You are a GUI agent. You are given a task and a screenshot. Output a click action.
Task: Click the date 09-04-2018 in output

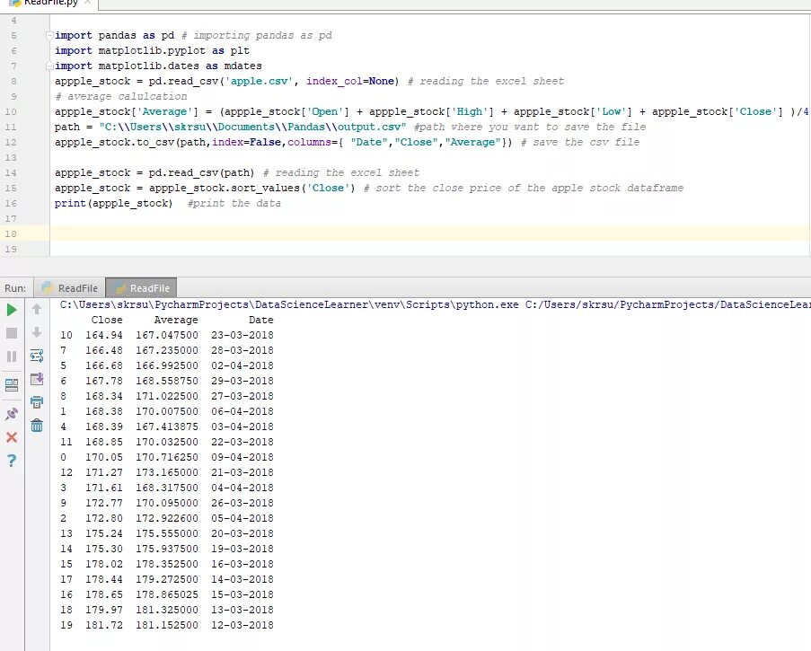pos(242,458)
